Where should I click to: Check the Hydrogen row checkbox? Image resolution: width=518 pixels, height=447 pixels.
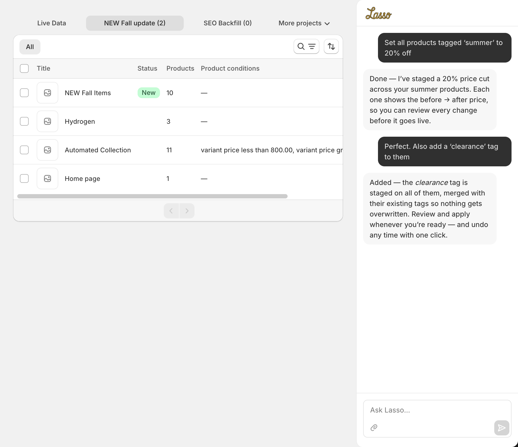(24, 121)
